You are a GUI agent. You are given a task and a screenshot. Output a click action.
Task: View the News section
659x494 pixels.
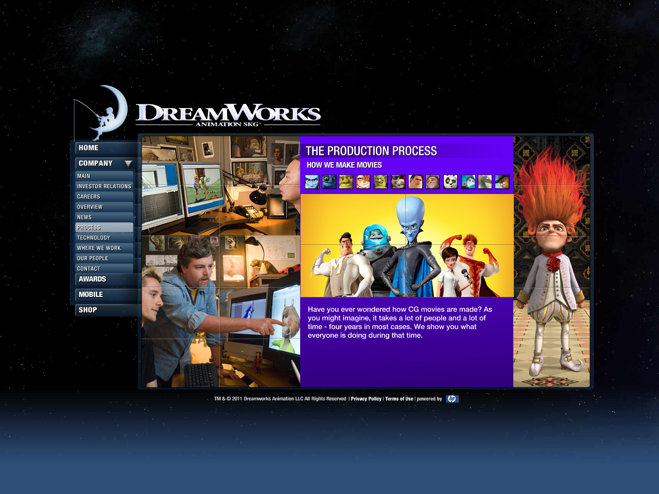click(x=105, y=217)
